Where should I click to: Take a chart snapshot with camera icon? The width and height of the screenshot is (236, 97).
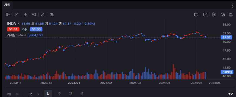(x=222, y=15)
